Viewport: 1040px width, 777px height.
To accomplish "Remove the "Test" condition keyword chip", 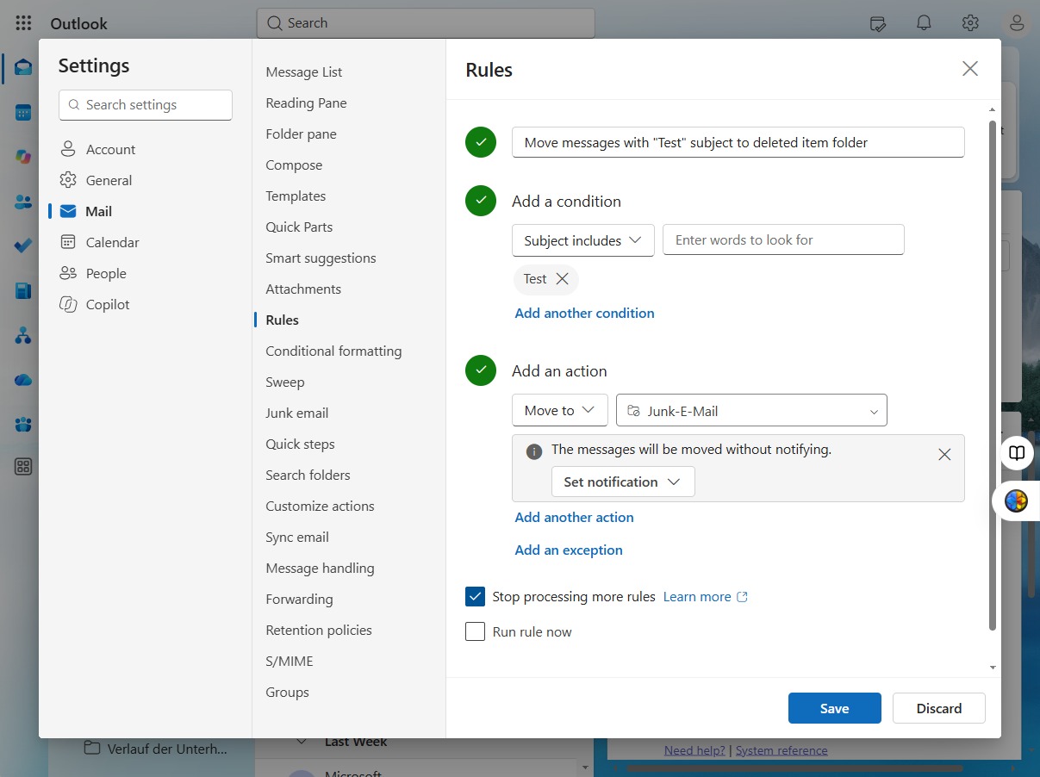I will click(x=562, y=279).
